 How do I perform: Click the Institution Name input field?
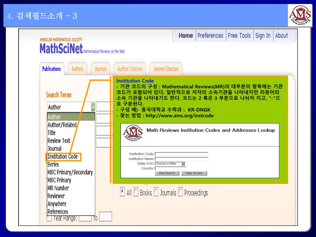coord(181,159)
